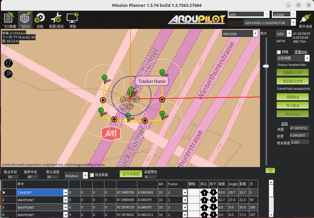Screen dimensions: 314x218
Task: Select green waypoint marker 4 on map
Action: click(x=128, y=116)
